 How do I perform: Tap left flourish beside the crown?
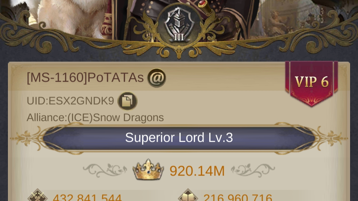click(x=105, y=170)
